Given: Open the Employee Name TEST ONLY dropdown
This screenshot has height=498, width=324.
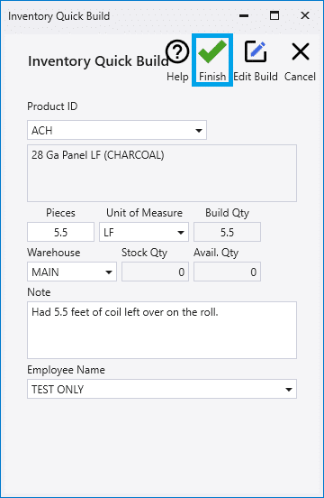Looking at the screenshot, I should (162, 389).
